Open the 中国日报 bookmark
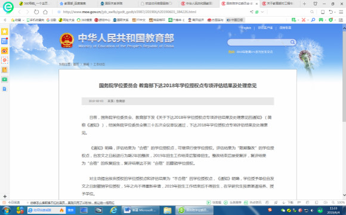 pyautogui.click(x=235, y=20)
